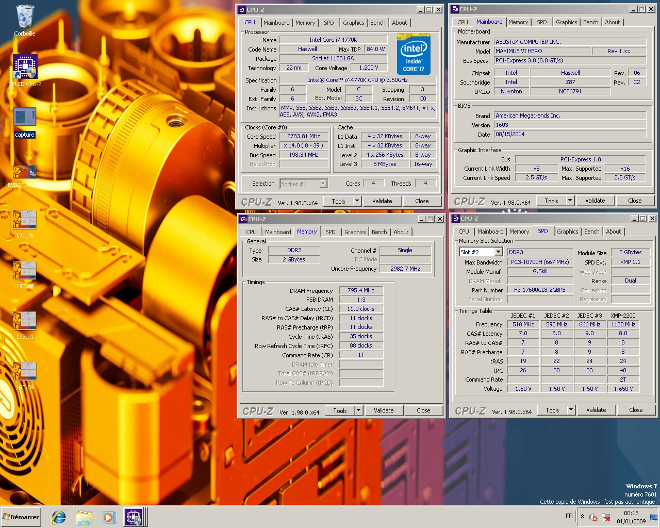The width and height of the screenshot is (660, 528).
Task: Click the Intel Core i7 logo badge
Action: tap(414, 54)
